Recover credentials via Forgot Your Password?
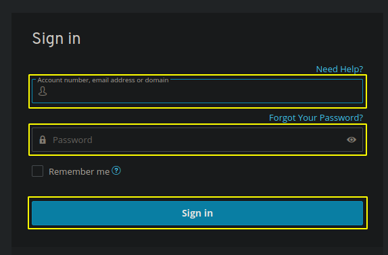The width and height of the screenshot is (388, 255). (x=316, y=118)
